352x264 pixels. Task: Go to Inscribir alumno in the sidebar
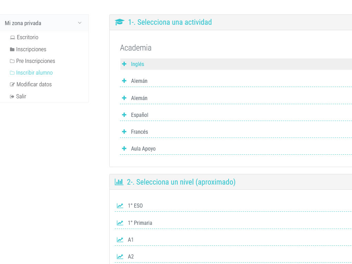pyautogui.click(x=34, y=73)
